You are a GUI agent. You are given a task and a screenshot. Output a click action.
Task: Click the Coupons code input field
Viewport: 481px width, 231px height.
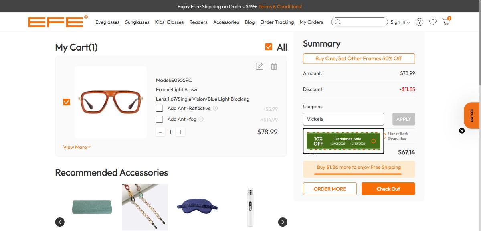pyautogui.click(x=343, y=119)
